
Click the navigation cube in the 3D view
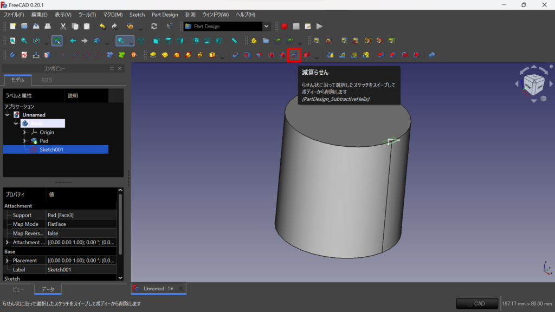click(534, 84)
